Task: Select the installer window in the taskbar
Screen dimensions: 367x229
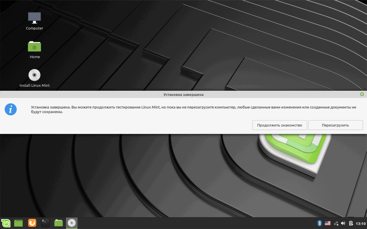Action: click(x=72, y=223)
